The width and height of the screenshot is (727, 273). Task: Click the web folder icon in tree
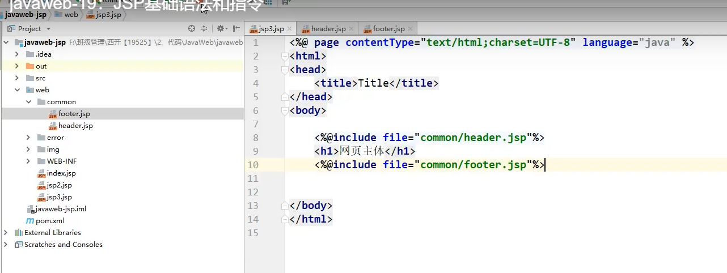(x=29, y=90)
